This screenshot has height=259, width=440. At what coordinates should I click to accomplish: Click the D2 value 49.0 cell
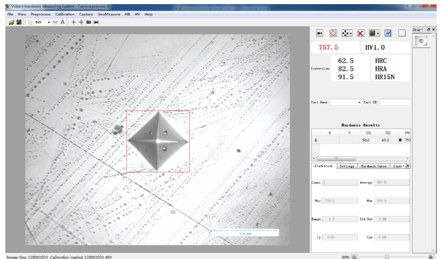pyautogui.click(x=388, y=140)
